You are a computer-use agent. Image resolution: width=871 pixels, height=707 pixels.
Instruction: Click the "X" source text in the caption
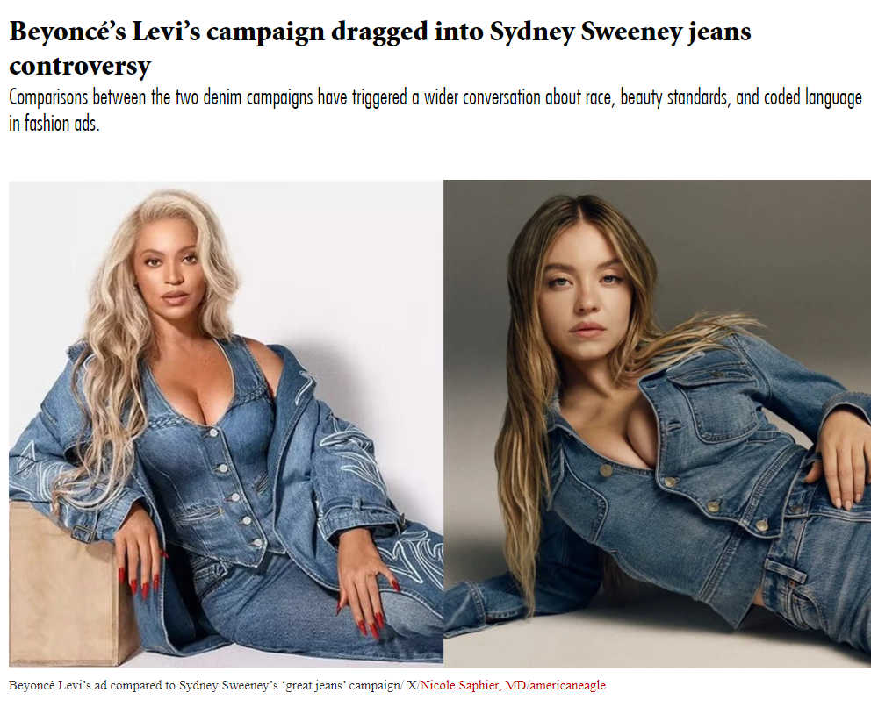click(412, 685)
